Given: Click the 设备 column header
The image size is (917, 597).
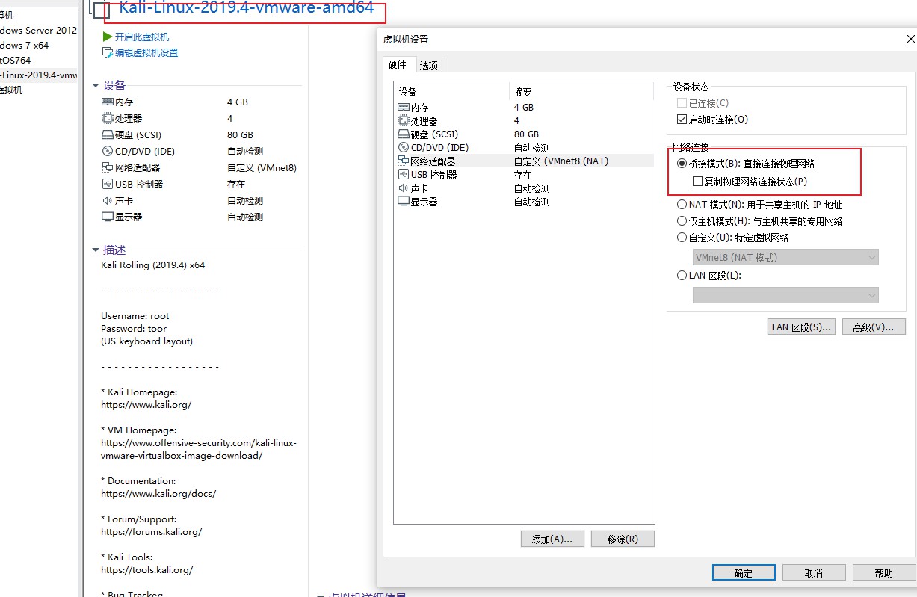Looking at the screenshot, I should [451, 92].
